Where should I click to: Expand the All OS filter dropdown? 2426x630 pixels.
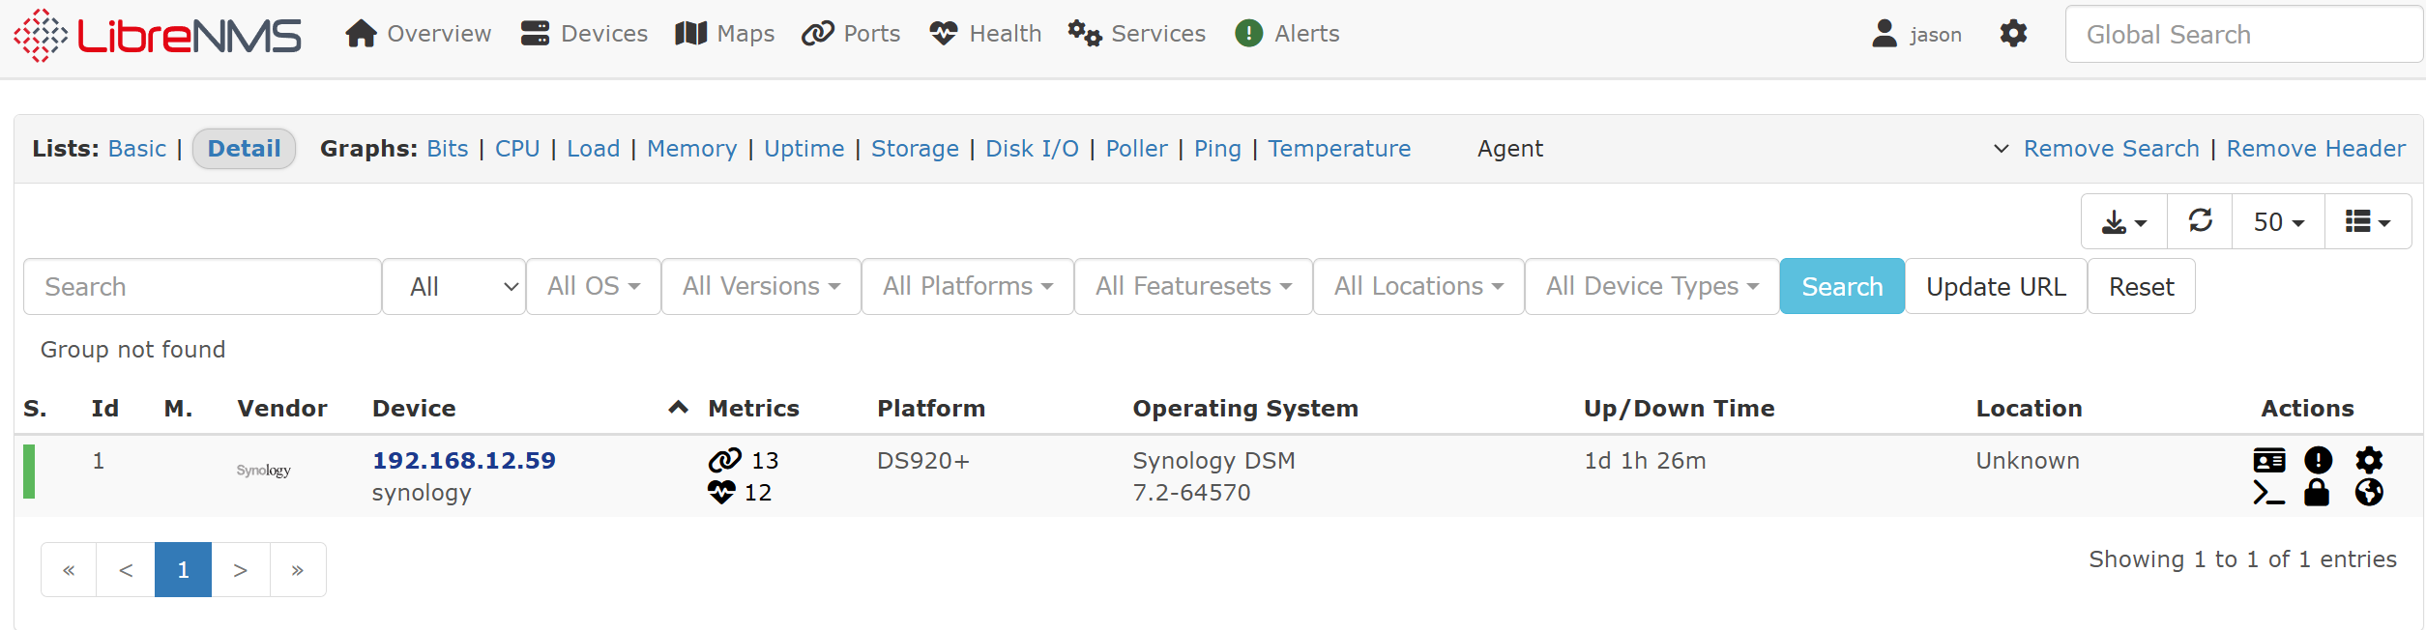[593, 286]
